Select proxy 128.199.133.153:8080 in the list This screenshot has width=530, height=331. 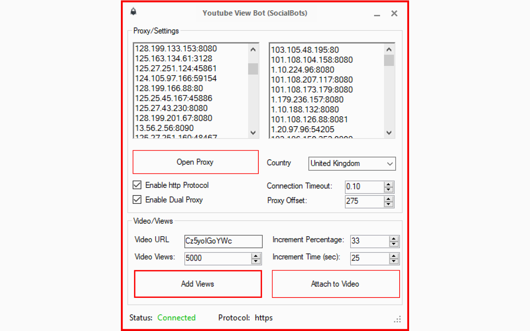[x=176, y=48]
